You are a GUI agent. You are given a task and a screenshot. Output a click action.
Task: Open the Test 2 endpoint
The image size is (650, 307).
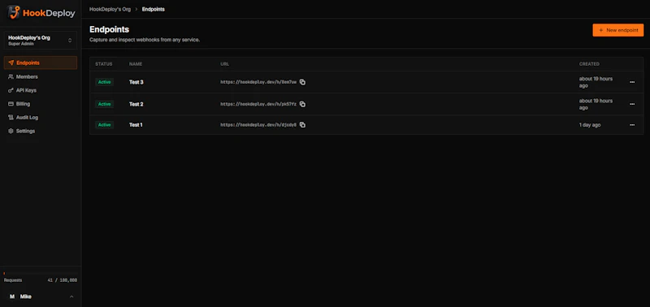click(136, 104)
